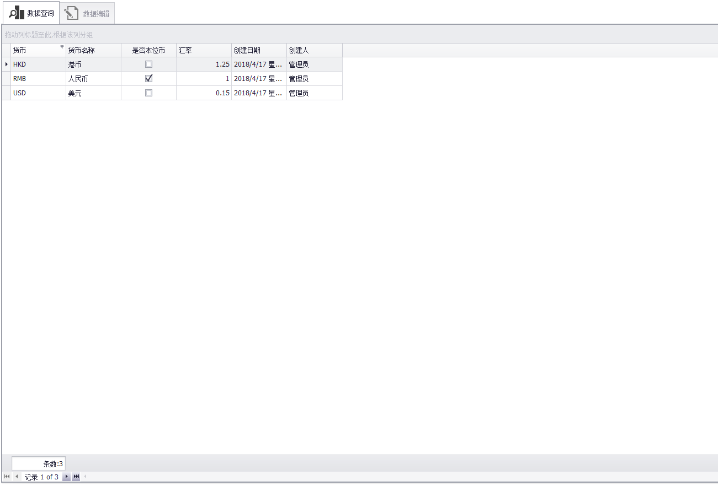Viewport: 718px width, 486px height.
Task: Go to next record in navigator
Action: 66,477
